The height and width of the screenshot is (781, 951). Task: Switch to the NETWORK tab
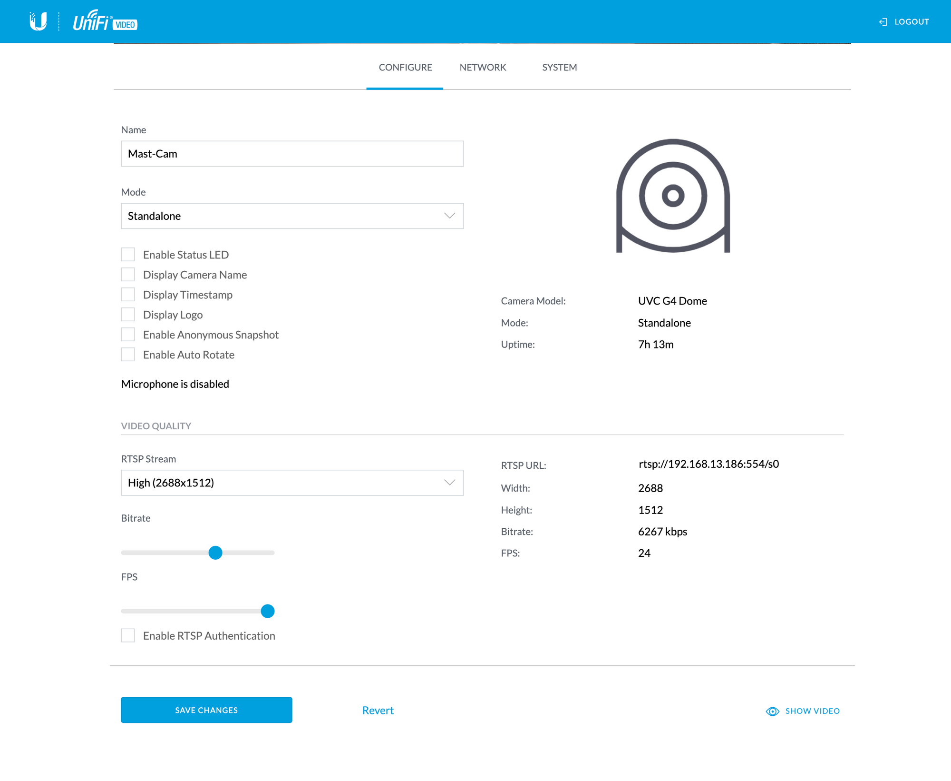(x=483, y=67)
